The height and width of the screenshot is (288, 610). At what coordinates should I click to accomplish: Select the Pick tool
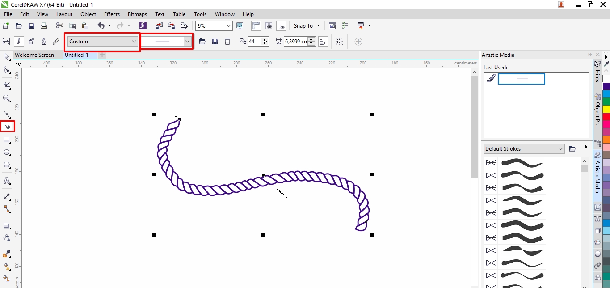[7, 57]
